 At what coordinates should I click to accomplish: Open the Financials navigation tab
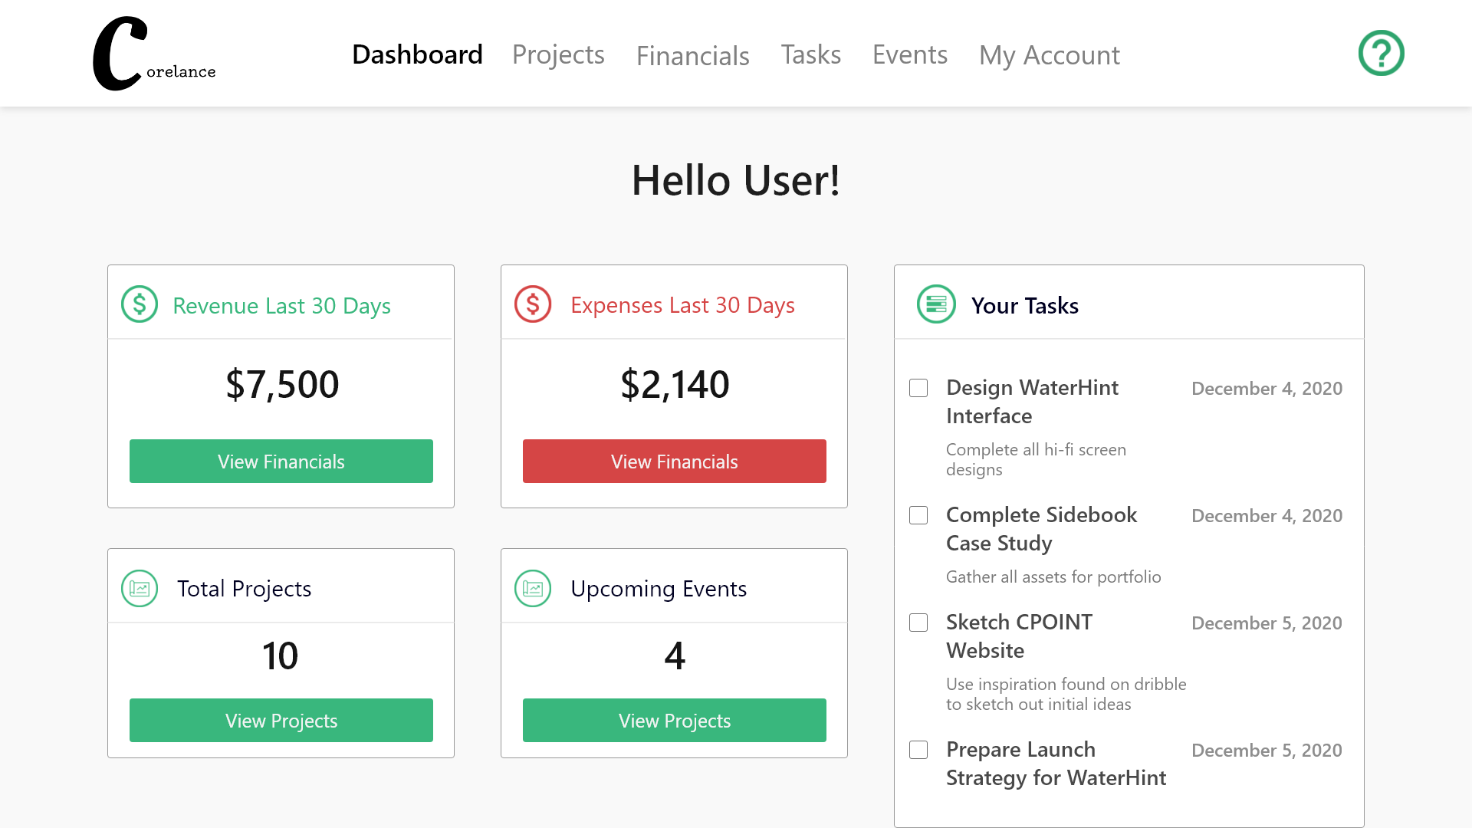pos(692,55)
